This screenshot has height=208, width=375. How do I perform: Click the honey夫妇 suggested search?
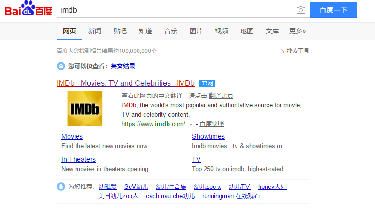click(x=272, y=187)
